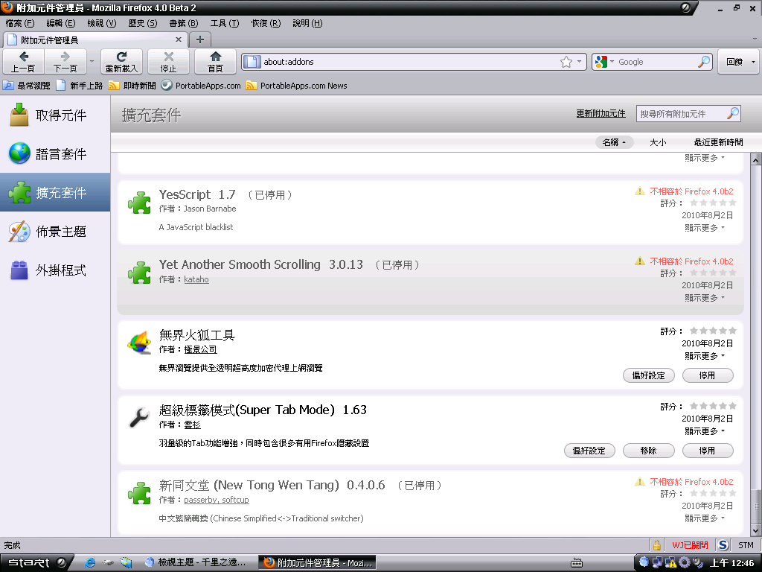Expand 顯示更多 for 無界火狐工具

pos(704,356)
